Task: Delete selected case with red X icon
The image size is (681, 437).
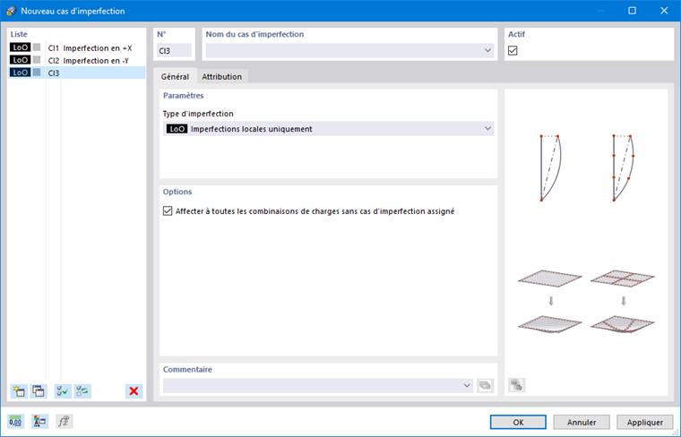Action: point(134,391)
